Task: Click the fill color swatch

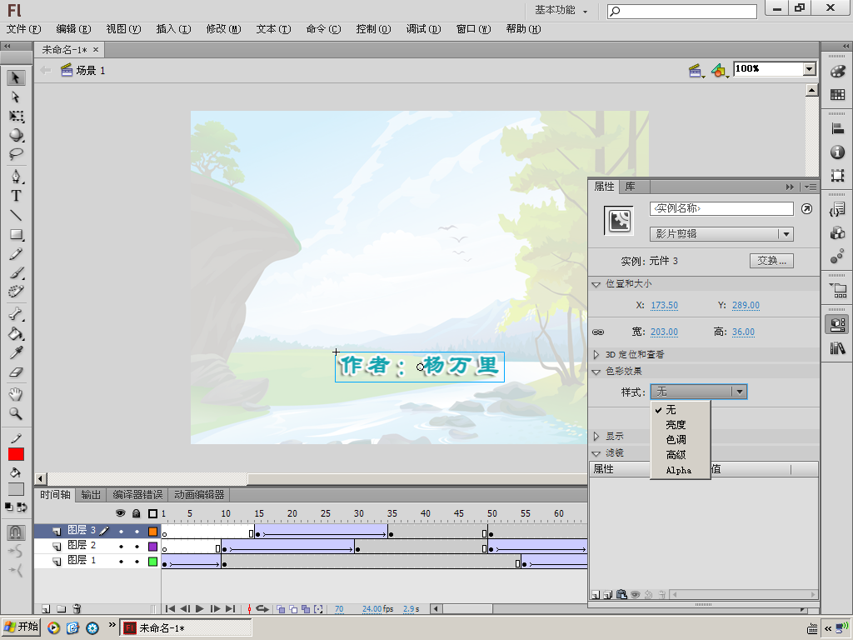Action: (x=16, y=488)
